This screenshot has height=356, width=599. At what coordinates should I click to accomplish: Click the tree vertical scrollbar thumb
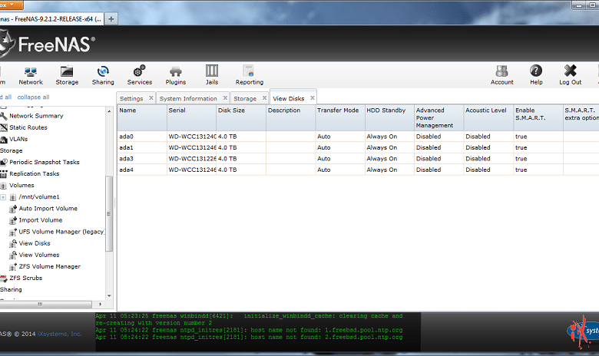pyautogui.click(x=109, y=213)
